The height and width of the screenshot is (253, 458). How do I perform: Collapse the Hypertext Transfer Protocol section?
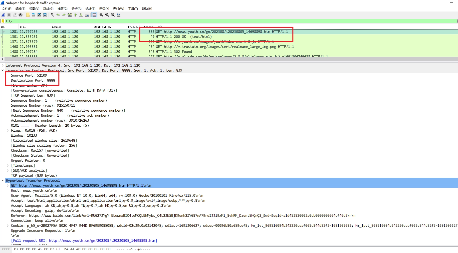pyautogui.click(x=3, y=180)
